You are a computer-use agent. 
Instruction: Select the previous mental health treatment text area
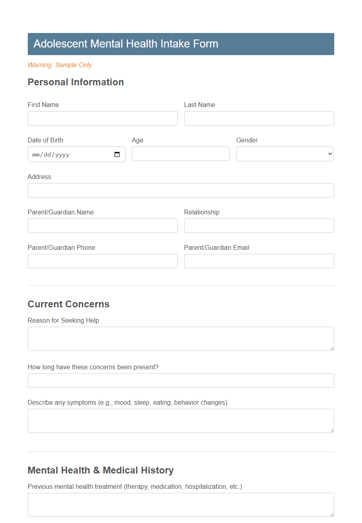181,504
